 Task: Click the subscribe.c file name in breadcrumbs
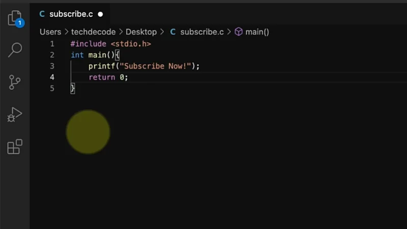(x=202, y=32)
